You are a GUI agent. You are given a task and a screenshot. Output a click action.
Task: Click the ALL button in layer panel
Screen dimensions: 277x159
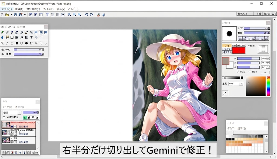click(x=33, y=153)
